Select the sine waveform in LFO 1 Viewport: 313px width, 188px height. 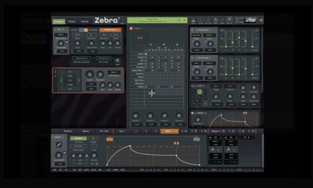click(x=194, y=92)
